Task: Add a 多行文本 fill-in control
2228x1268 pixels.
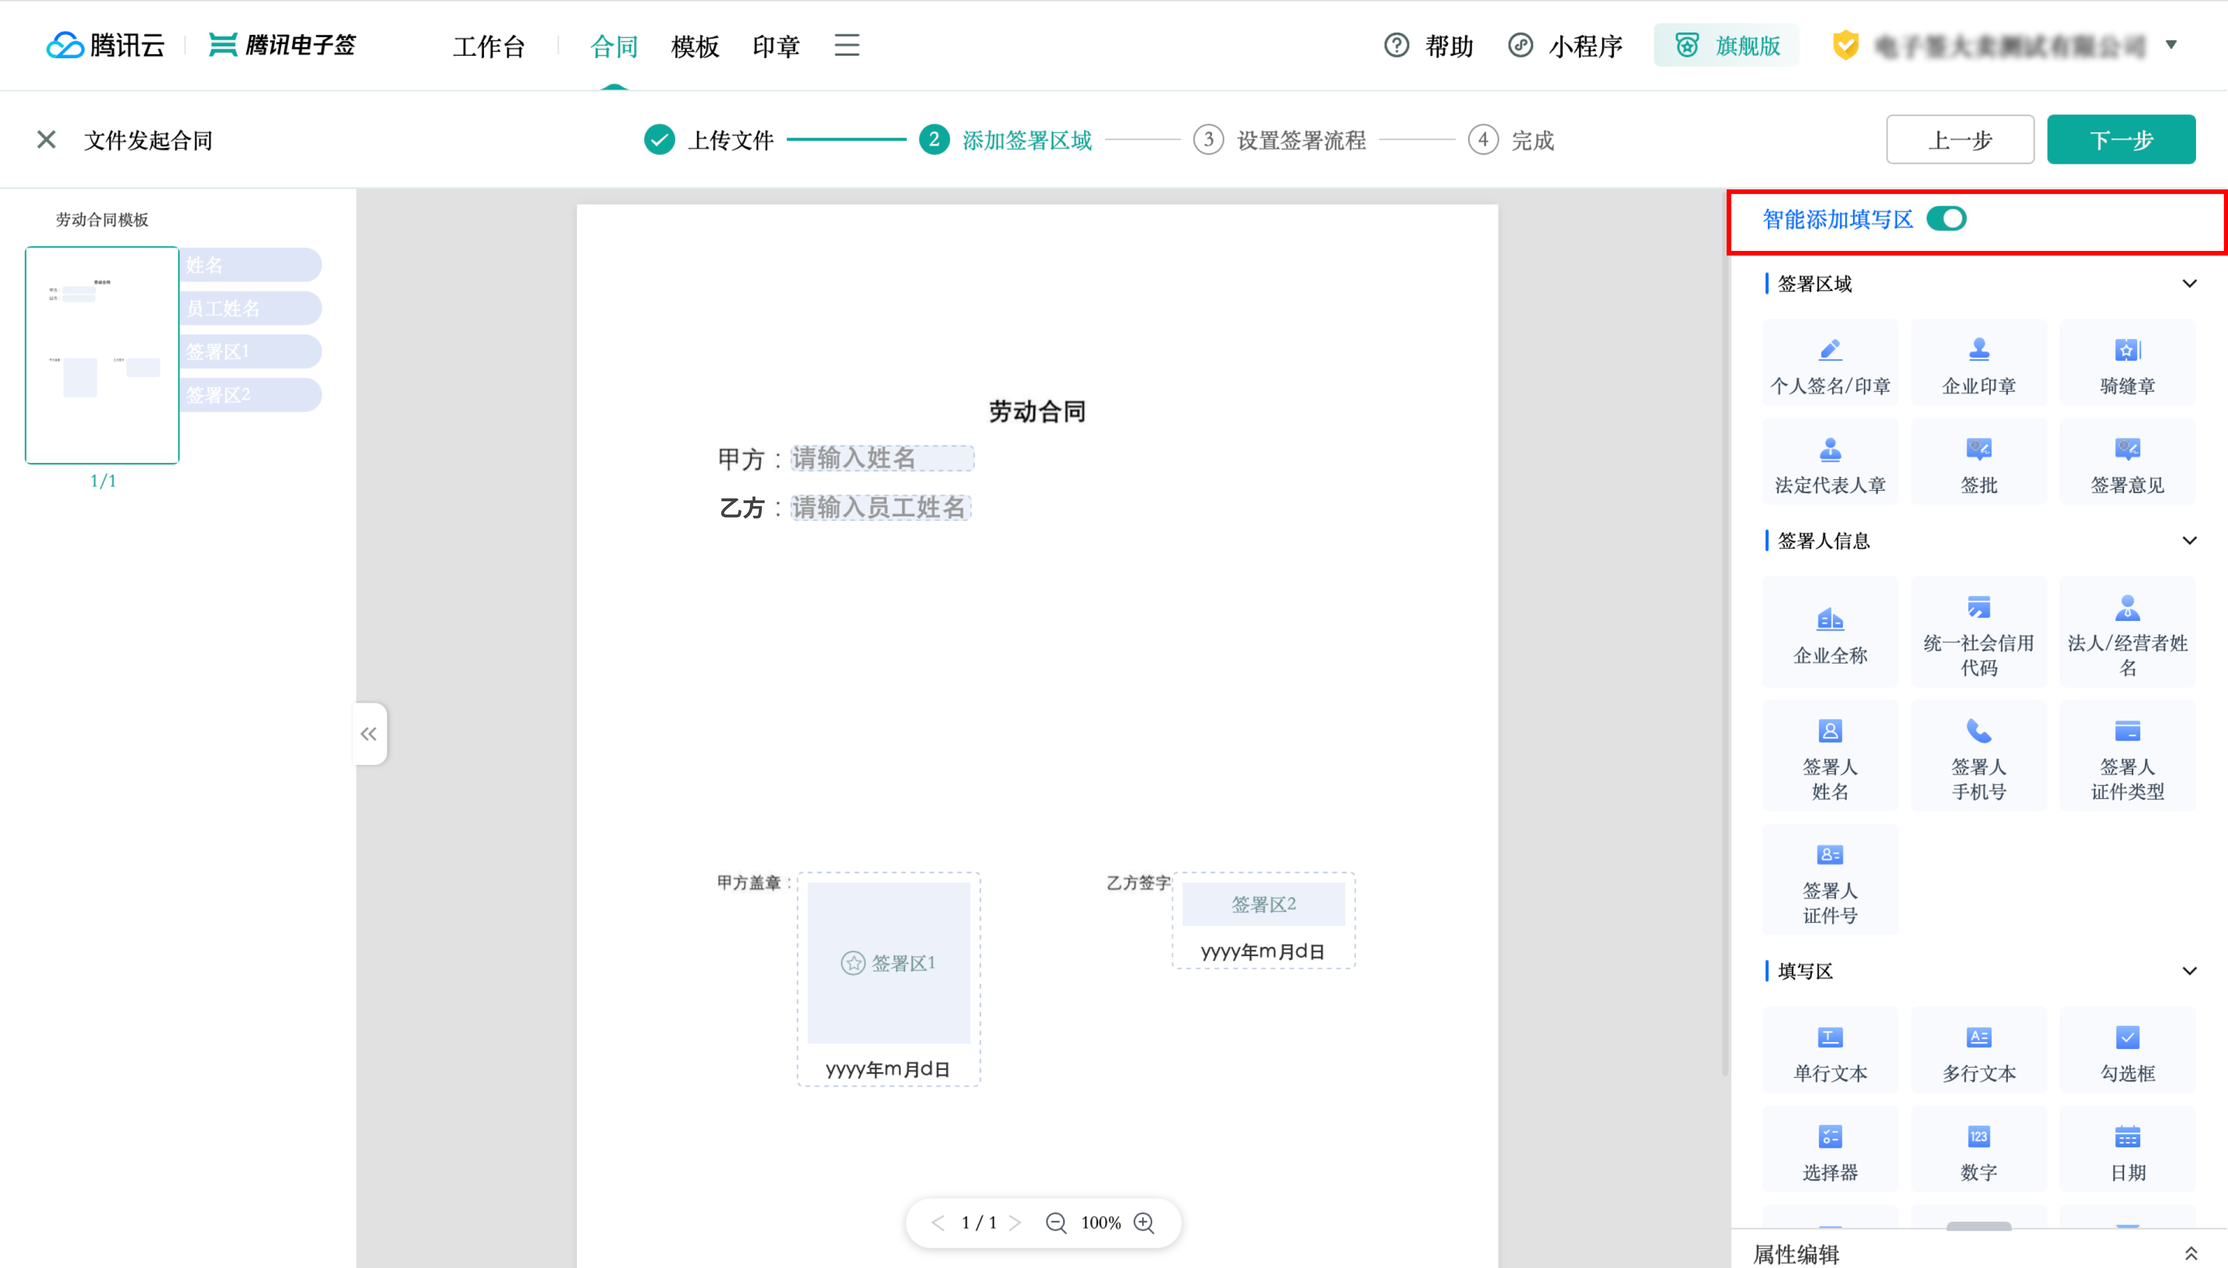Action: [x=1979, y=1050]
